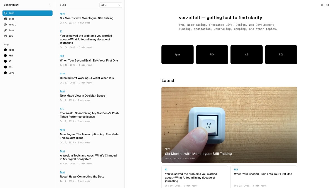Viewport: 334px width, 188px height.
Task: Click Apps tag above Obsidian Bases post
Action: (x=63, y=91)
